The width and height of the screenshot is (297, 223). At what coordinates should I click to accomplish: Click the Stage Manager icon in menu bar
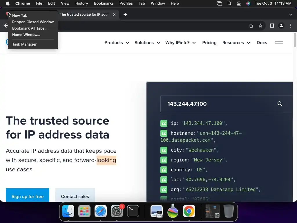coord(219,3)
